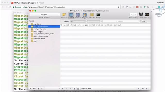Open the Chrome menu dots
This screenshot has height=92, width=165.
pos(163,7)
